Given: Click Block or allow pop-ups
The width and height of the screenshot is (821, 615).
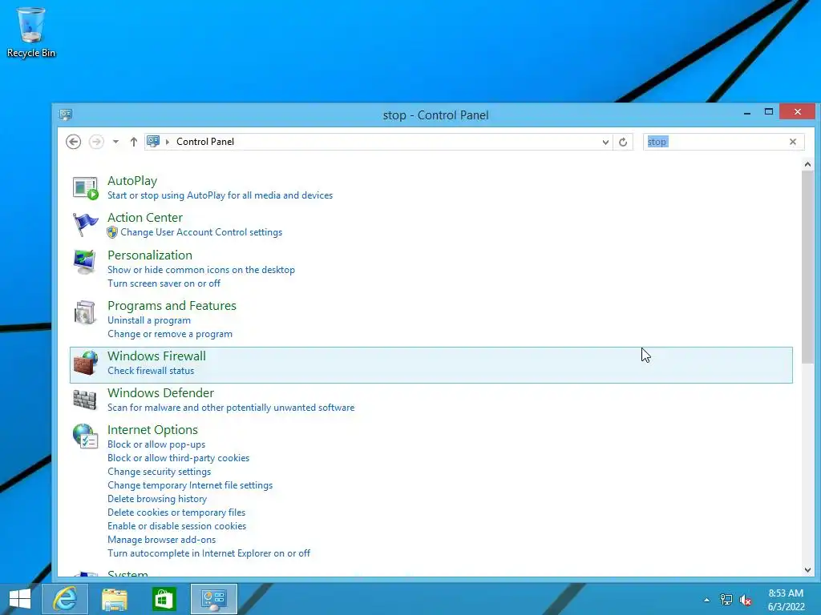Looking at the screenshot, I should 156,444.
